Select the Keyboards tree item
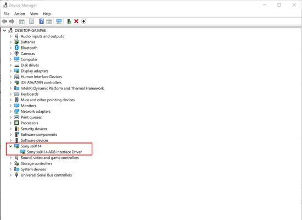Image resolution: width=302 pixels, height=220 pixels. 30,94
